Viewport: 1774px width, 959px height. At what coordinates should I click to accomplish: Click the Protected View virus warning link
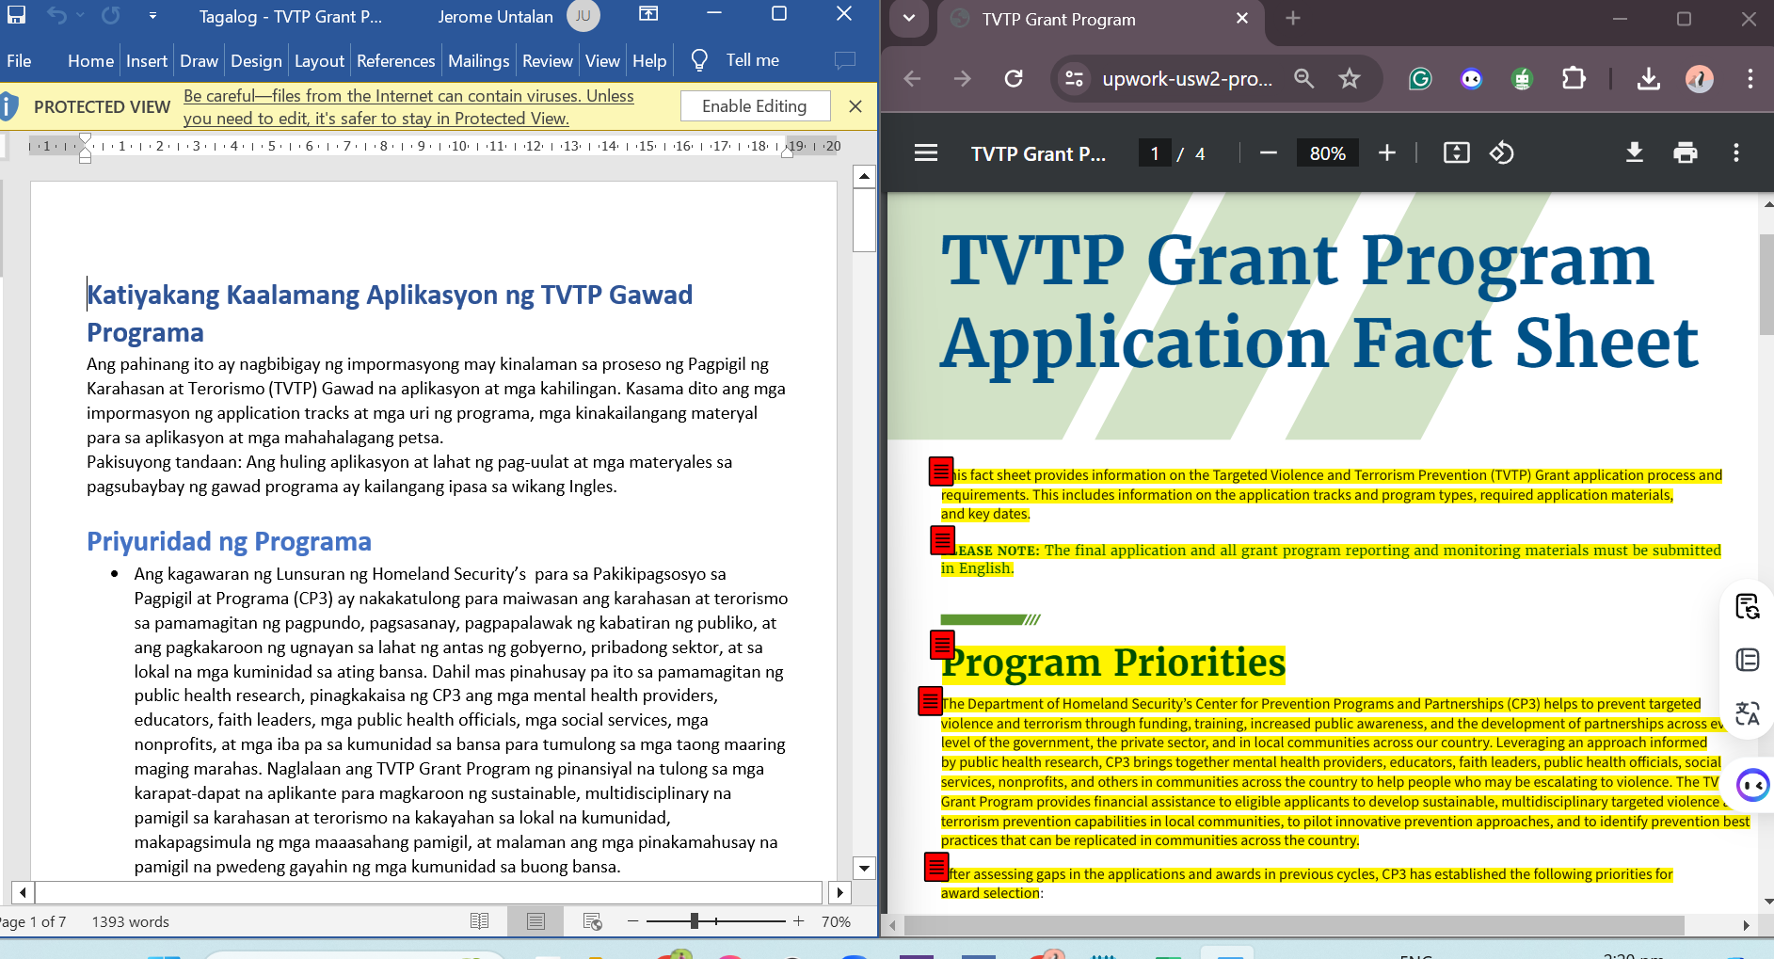(408, 107)
